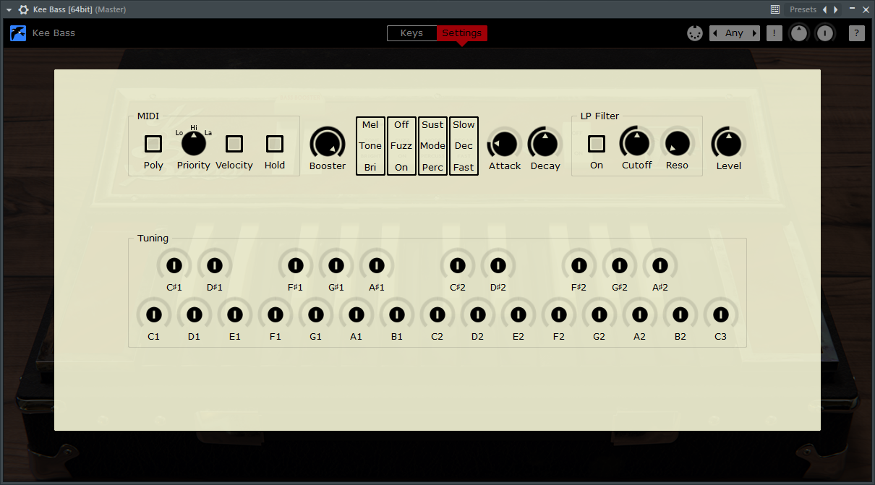Click the A2 tuning knob
The height and width of the screenshot is (485, 875).
[x=639, y=314]
